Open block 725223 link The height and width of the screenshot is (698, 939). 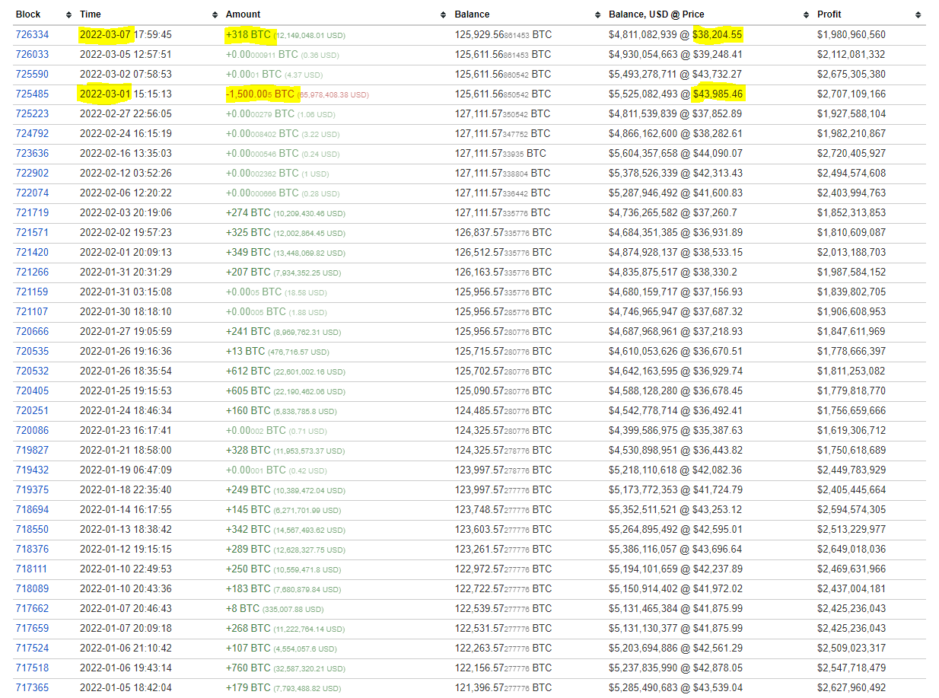coord(32,114)
